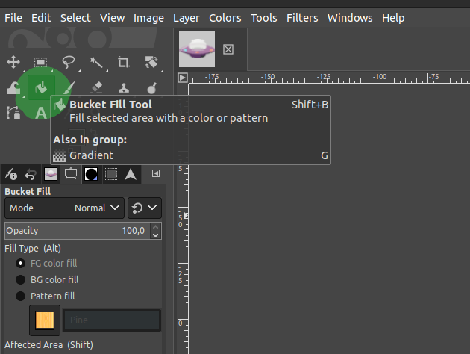Screen dimensions: 470x354
Task: Open the Help menu
Action: (x=393, y=18)
